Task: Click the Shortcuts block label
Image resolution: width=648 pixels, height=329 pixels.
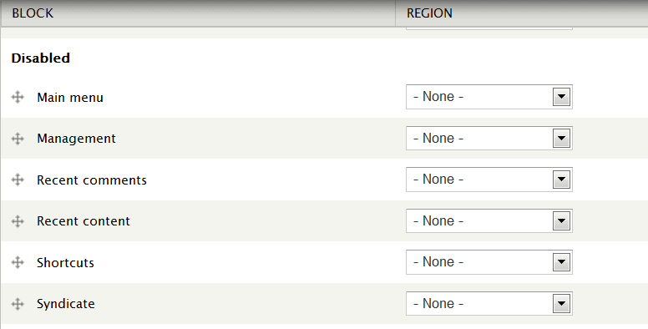Action: [65, 262]
